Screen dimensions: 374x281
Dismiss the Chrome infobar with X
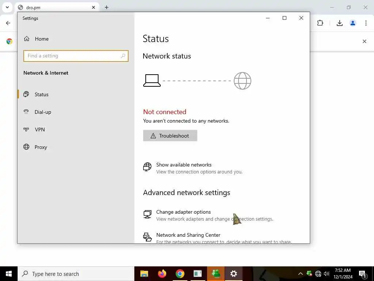click(365, 41)
